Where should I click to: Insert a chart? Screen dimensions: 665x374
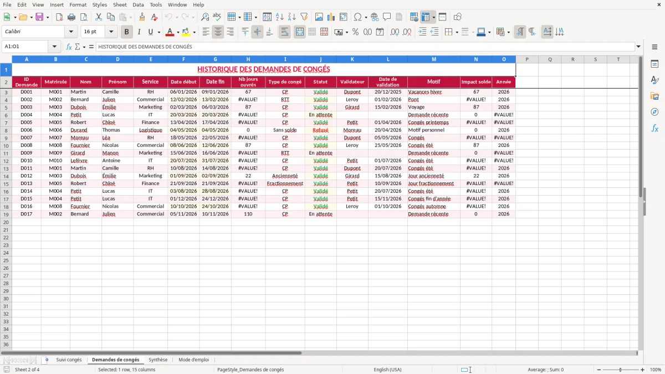click(331, 17)
